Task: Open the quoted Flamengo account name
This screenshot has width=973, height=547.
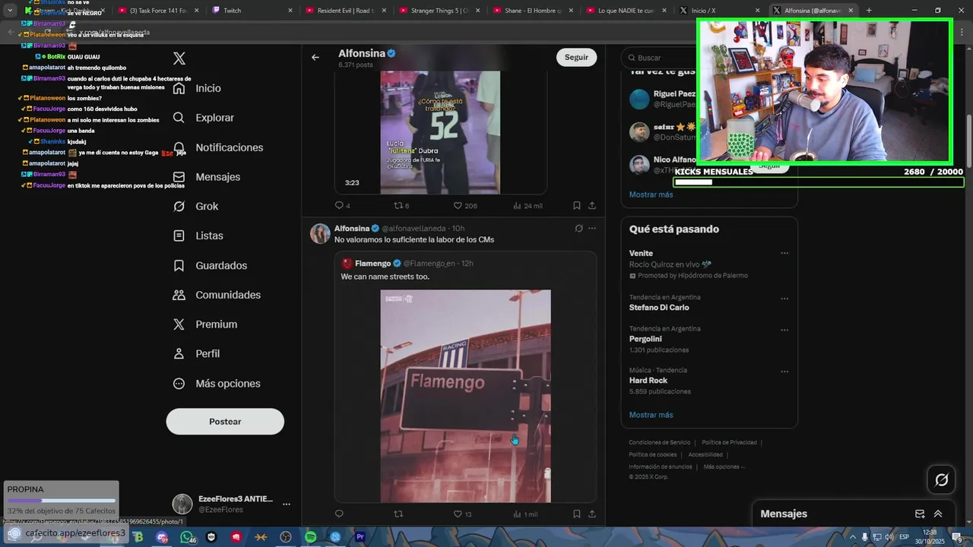Action: [x=372, y=264]
